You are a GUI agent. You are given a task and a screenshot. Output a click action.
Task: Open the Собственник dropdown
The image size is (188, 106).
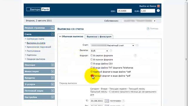point(139,21)
